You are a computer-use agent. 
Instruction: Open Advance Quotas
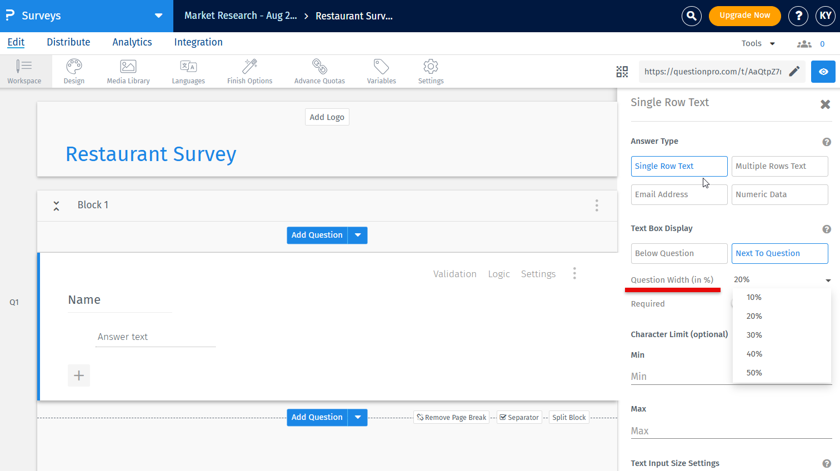[x=319, y=71]
